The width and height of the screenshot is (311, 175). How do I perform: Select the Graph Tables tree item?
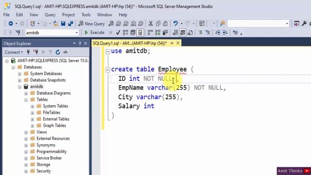point(54,125)
